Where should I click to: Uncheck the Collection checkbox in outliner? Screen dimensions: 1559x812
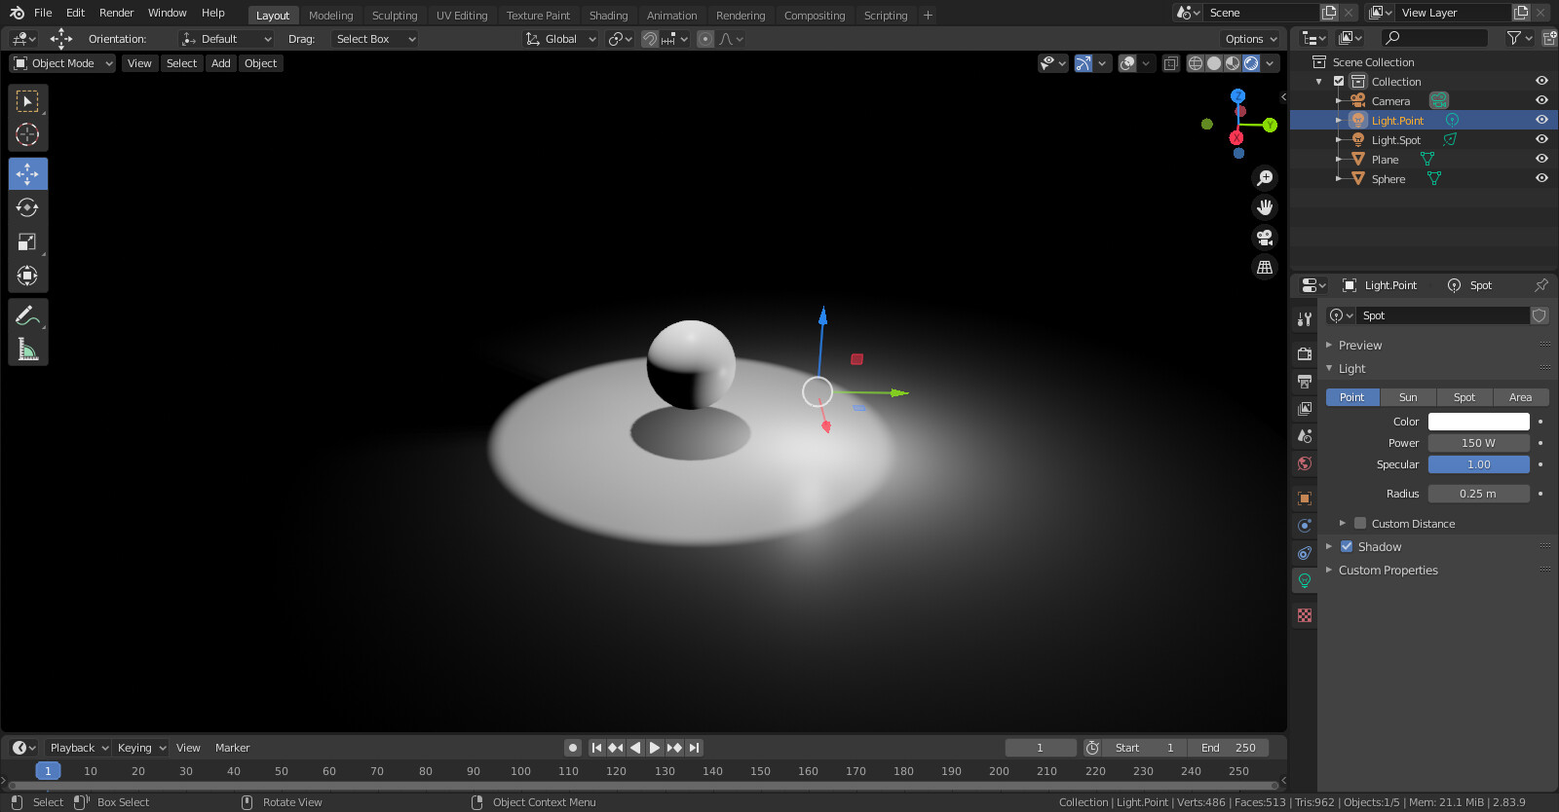coord(1339,81)
